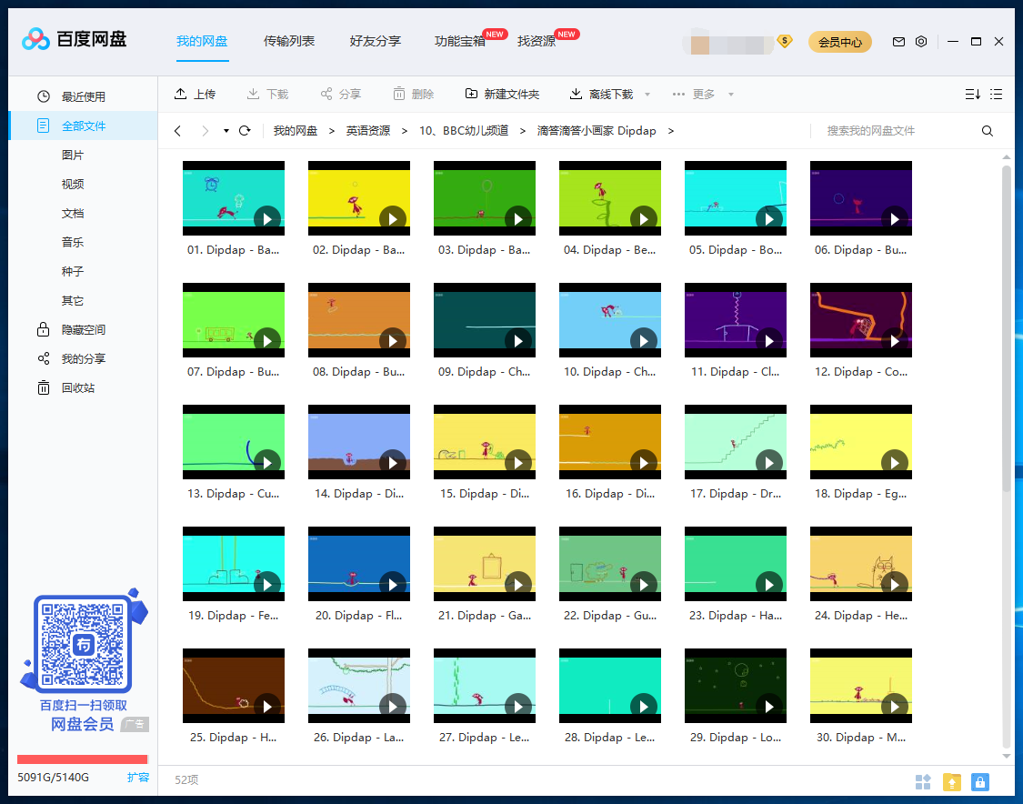Navigate to 英语资源 in breadcrumb
Screen dimensions: 1023x804
click(368, 131)
